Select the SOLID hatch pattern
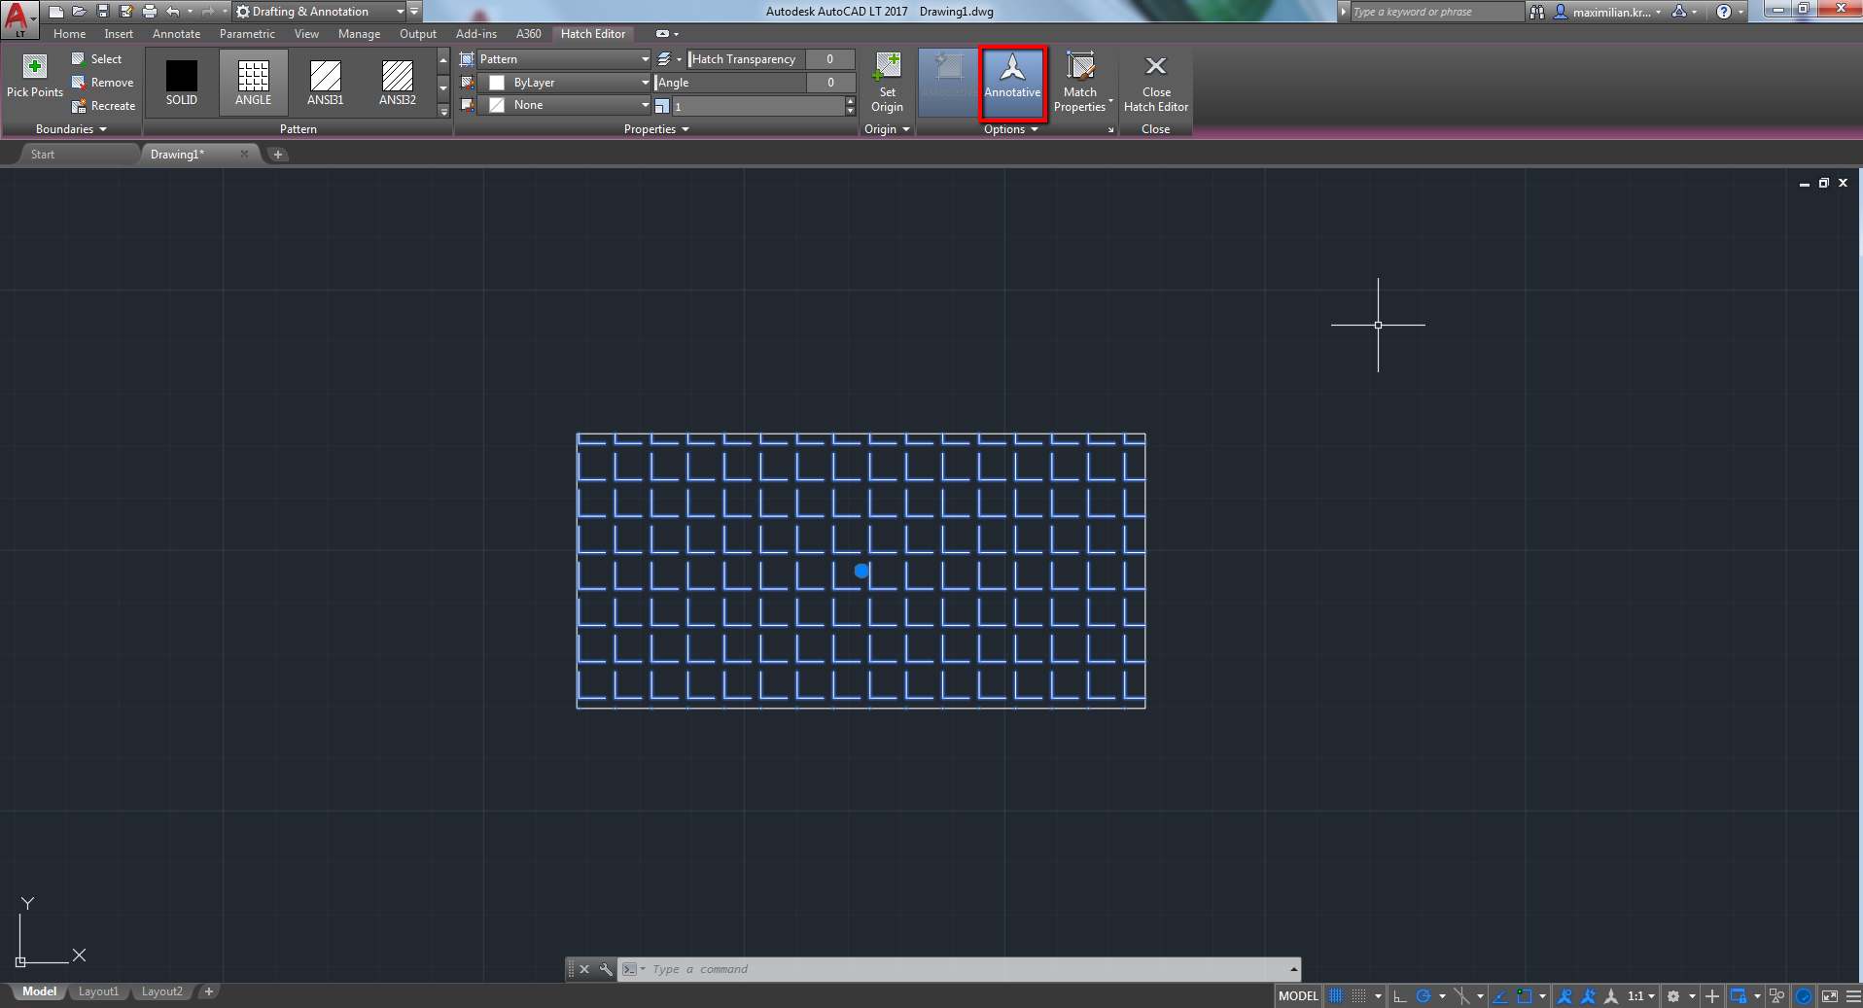Viewport: 1863px width, 1008px height. (x=181, y=83)
